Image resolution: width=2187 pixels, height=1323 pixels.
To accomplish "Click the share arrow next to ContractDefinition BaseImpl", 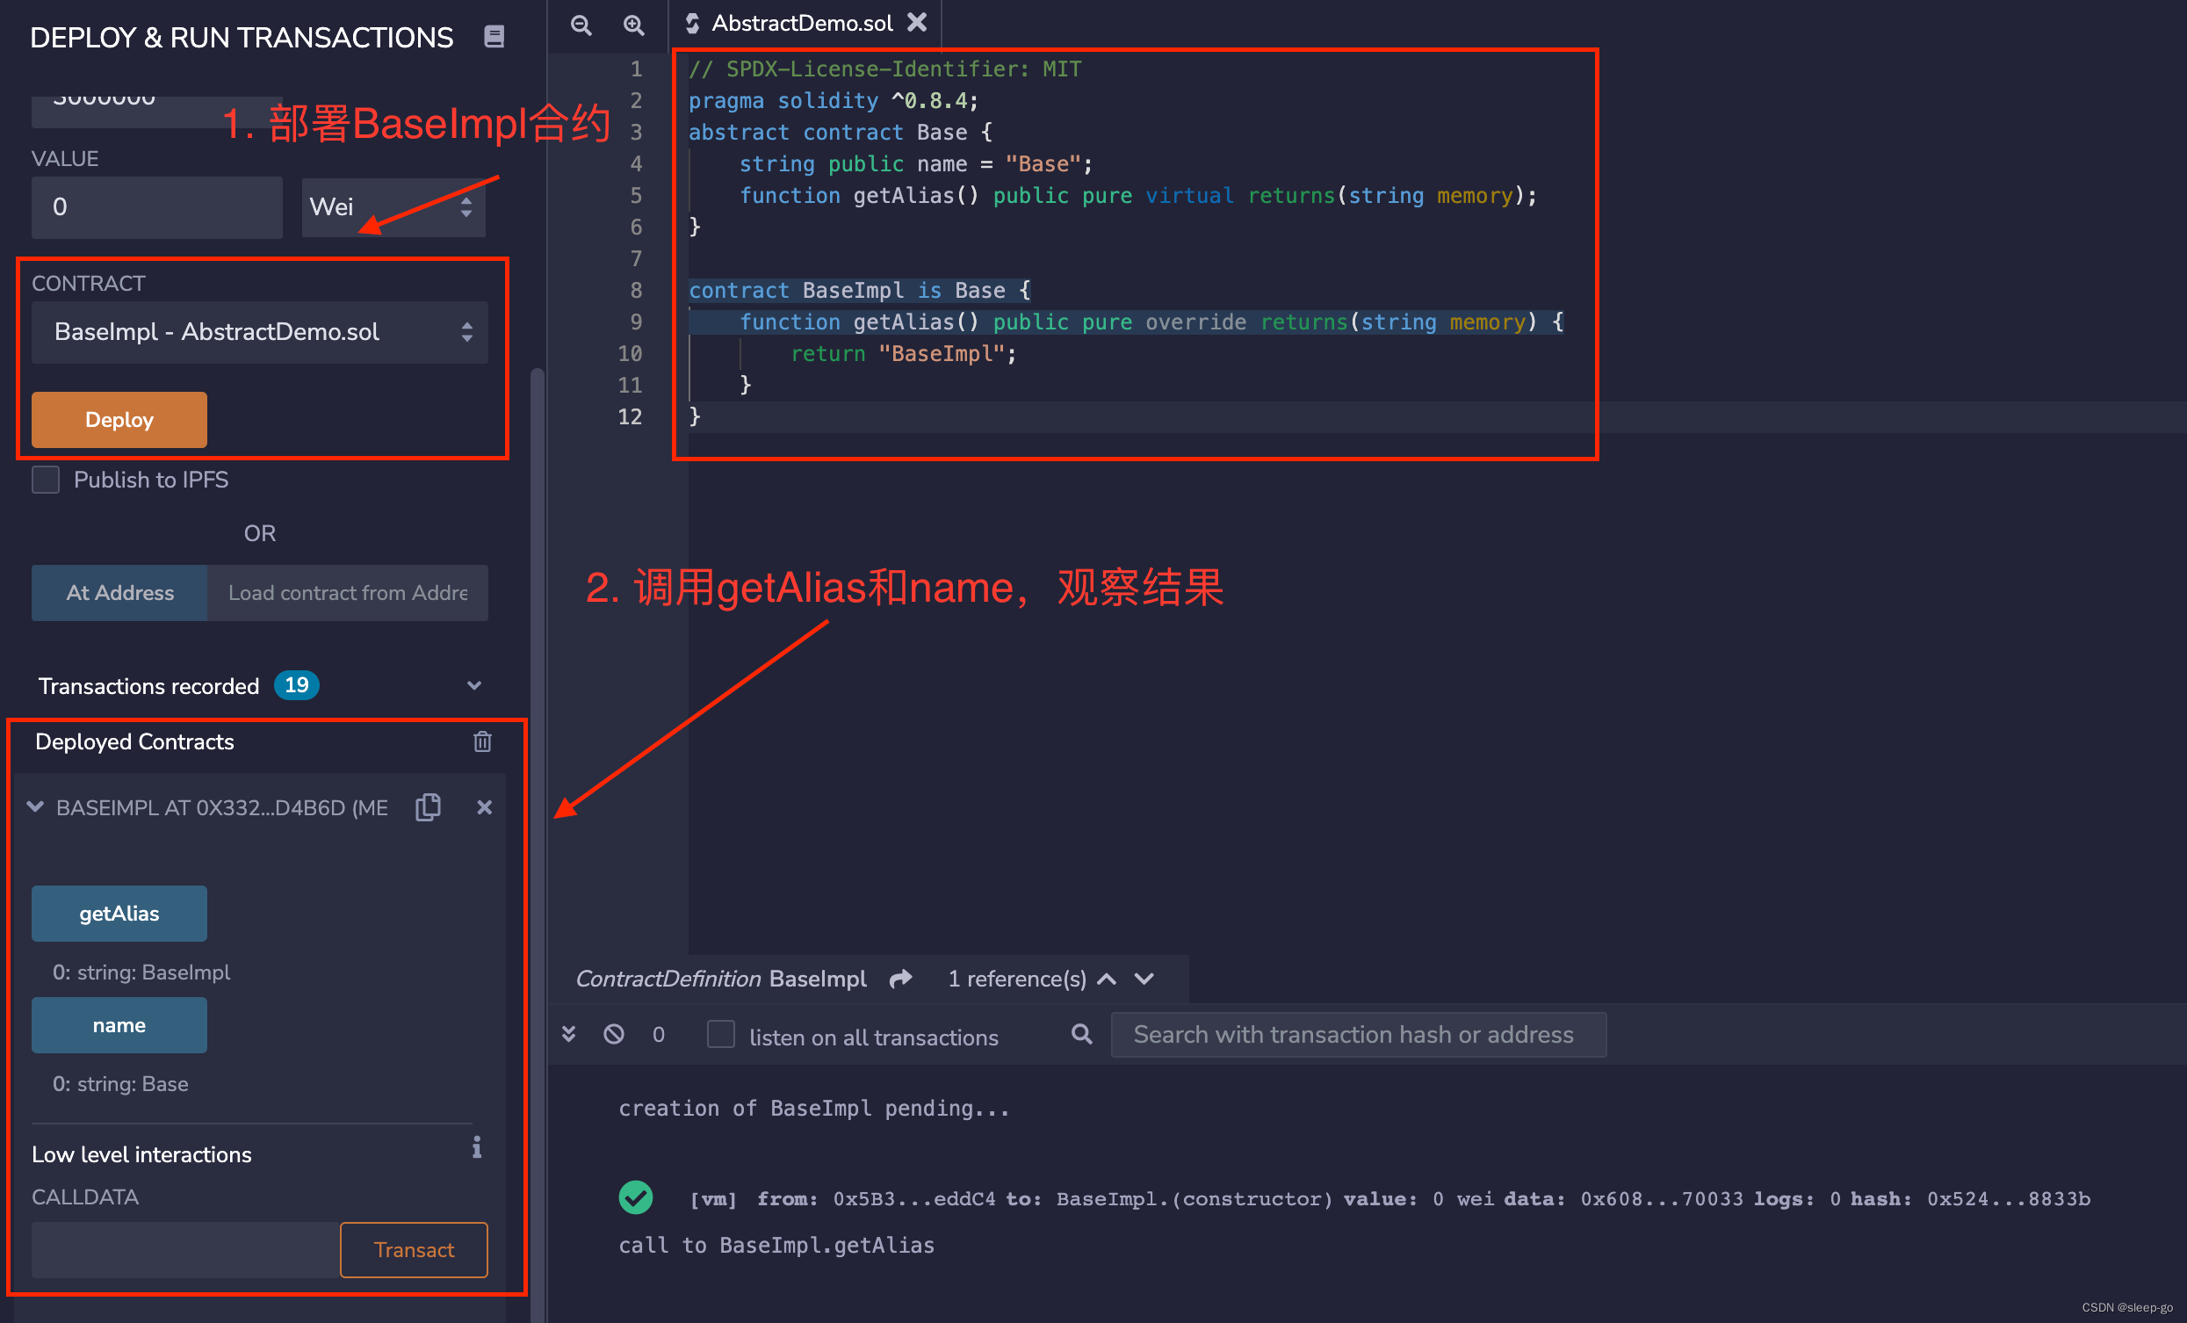I will point(900,979).
